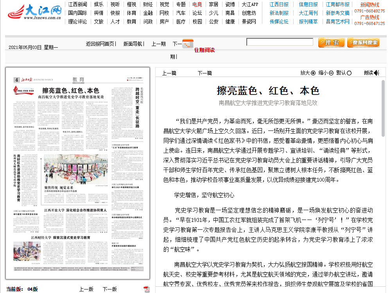Open the 电竞 navigation item
The height and width of the screenshot is (293, 391).
[x=197, y=5]
